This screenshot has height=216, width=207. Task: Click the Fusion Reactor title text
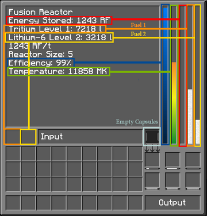pyautogui.click(x=40, y=12)
